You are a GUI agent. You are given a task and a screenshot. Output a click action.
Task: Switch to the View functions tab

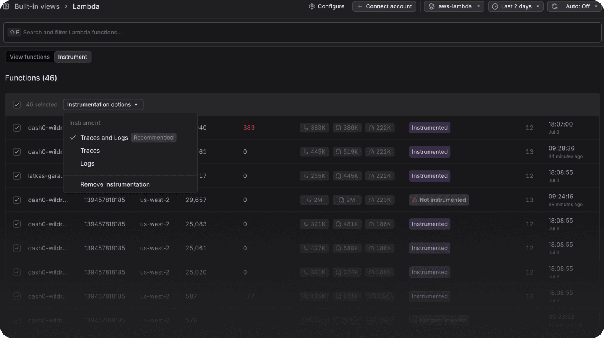tap(30, 57)
